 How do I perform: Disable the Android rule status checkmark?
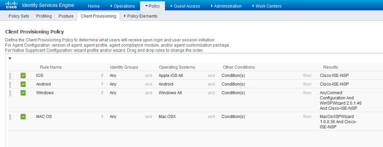pos(23,84)
